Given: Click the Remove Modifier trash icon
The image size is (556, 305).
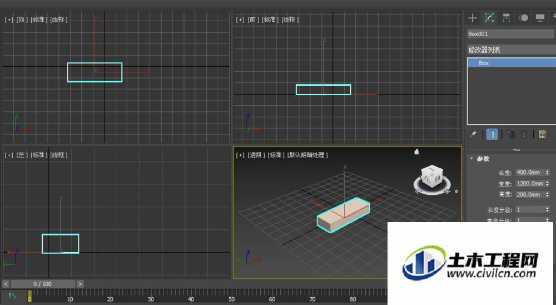Looking at the screenshot, I should [x=524, y=134].
